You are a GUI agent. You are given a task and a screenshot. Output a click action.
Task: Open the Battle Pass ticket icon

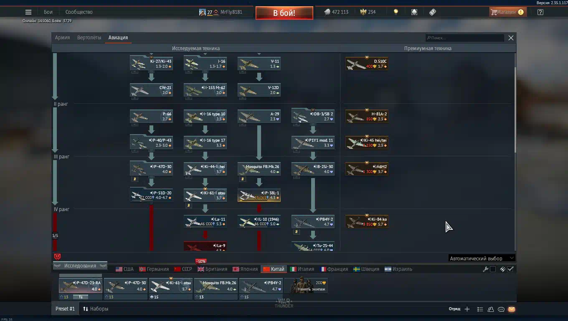coord(433,12)
